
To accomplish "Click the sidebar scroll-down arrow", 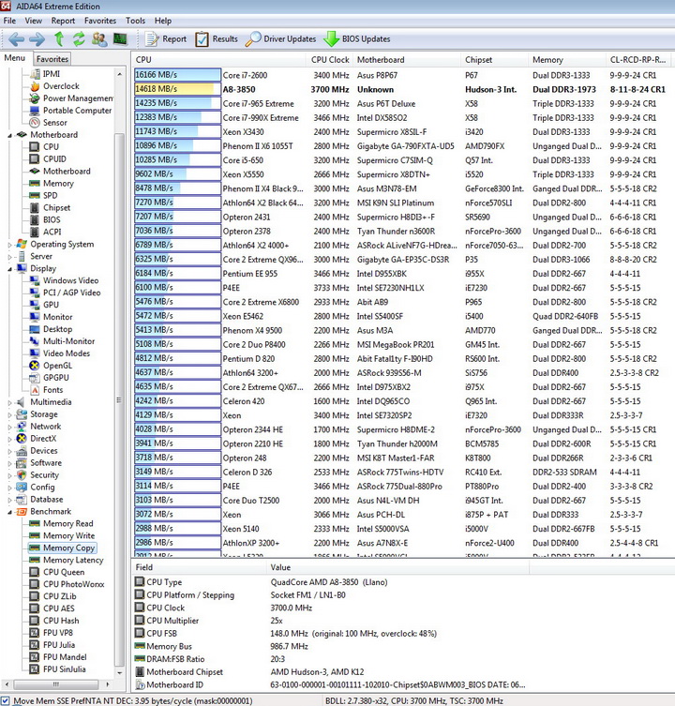I will 119,673.
